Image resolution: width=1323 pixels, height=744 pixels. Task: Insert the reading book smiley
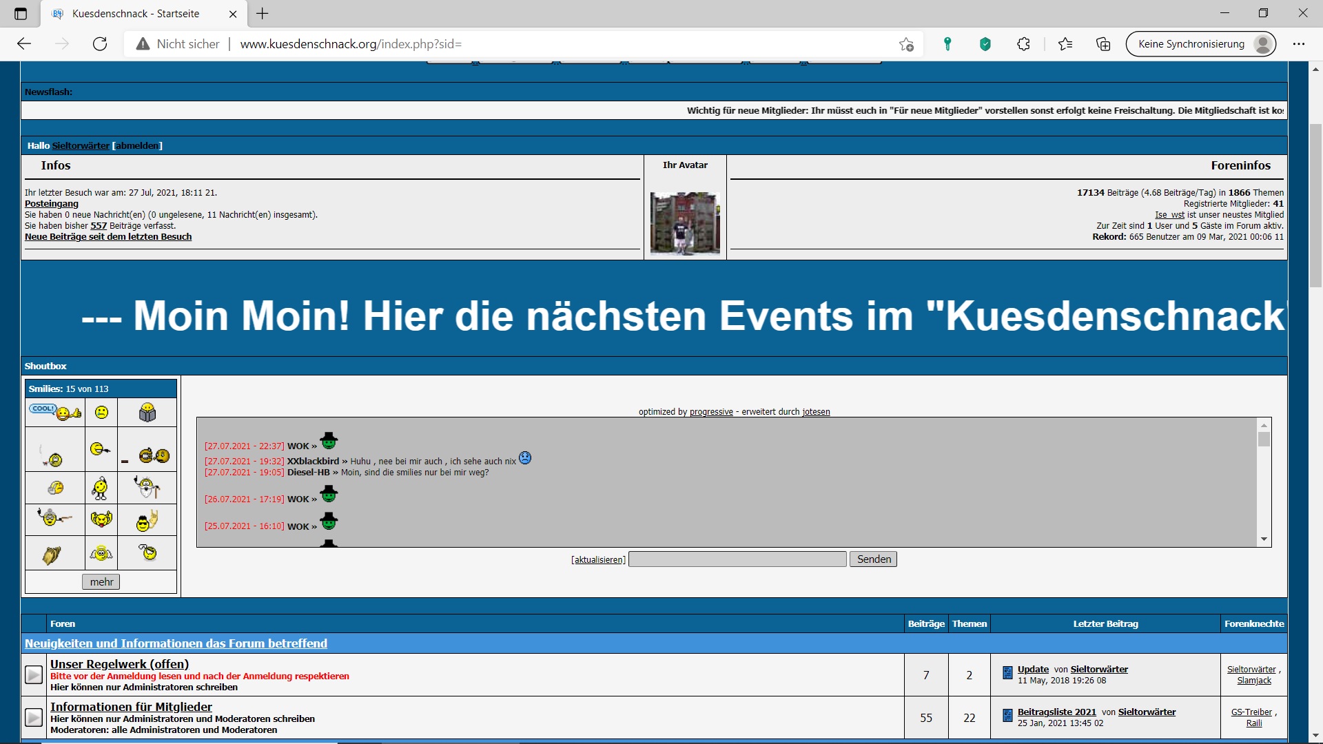(x=147, y=412)
